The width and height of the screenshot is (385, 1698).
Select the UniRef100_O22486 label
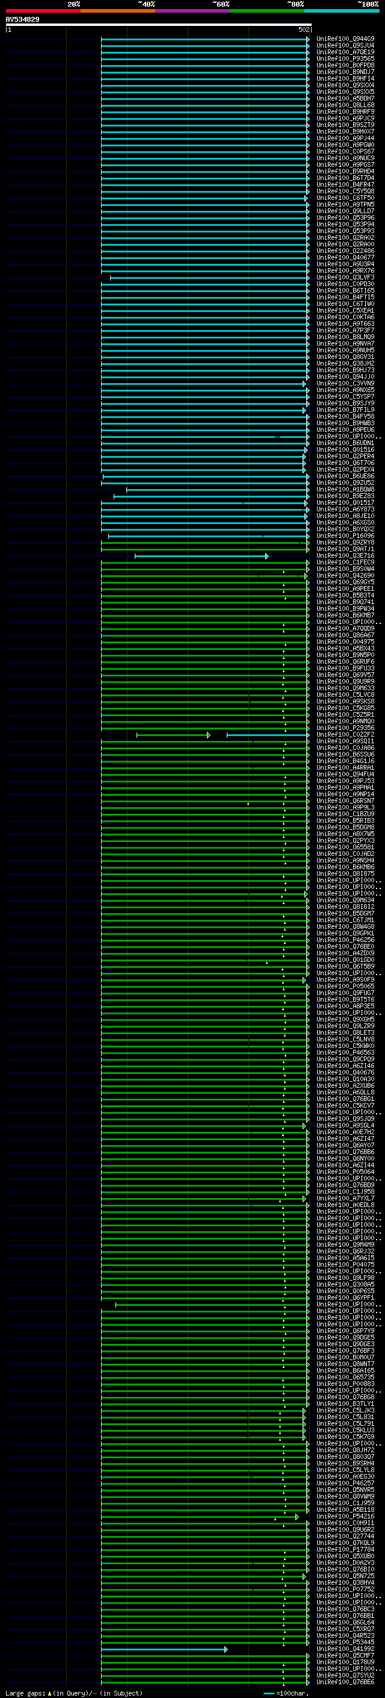coord(345,251)
